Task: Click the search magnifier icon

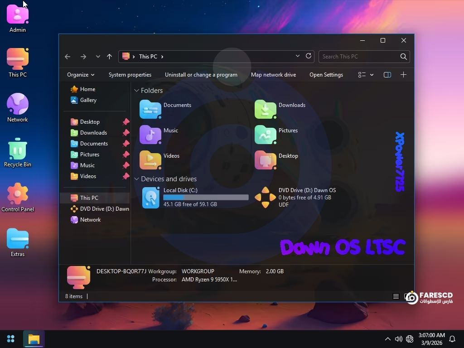Action: (x=403, y=57)
